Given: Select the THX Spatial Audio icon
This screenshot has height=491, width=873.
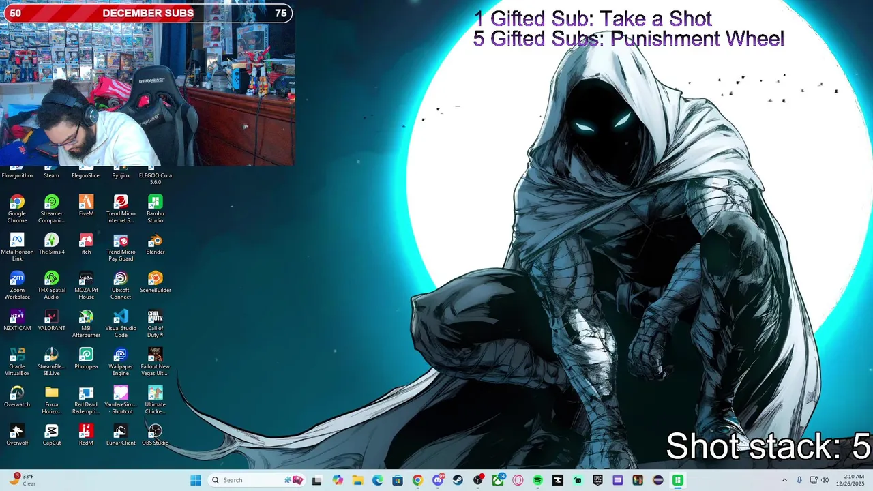Looking at the screenshot, I should 51,286.
